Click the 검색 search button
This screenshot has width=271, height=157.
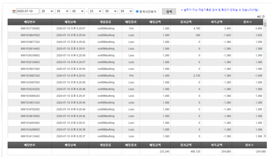pyautogui.click(x=169, y=11)
